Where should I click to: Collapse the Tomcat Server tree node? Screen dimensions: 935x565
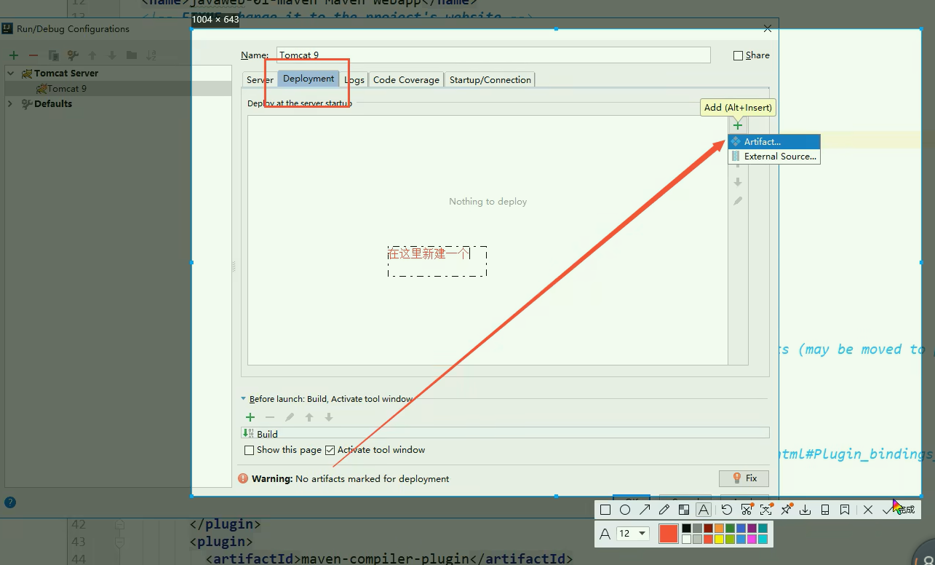[11, 74]
